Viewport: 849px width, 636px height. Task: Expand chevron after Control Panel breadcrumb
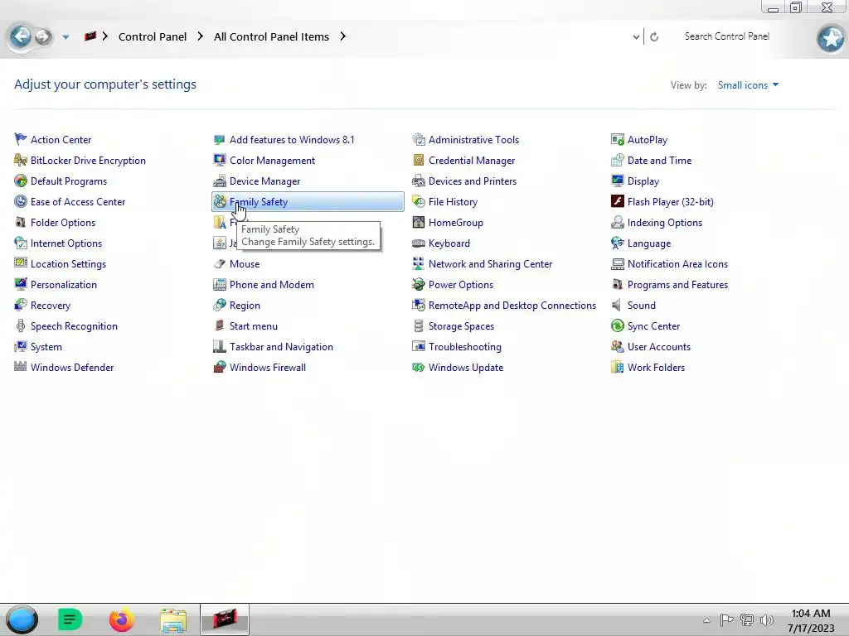point(201,36)
